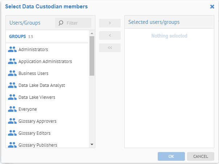The image size is (219, 164).
Task: Type in the Filter input field
Action: (x=77, y=23)
